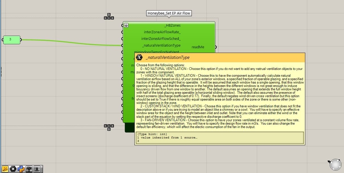Click the _HBZones input parameter

tap(172, 25)
